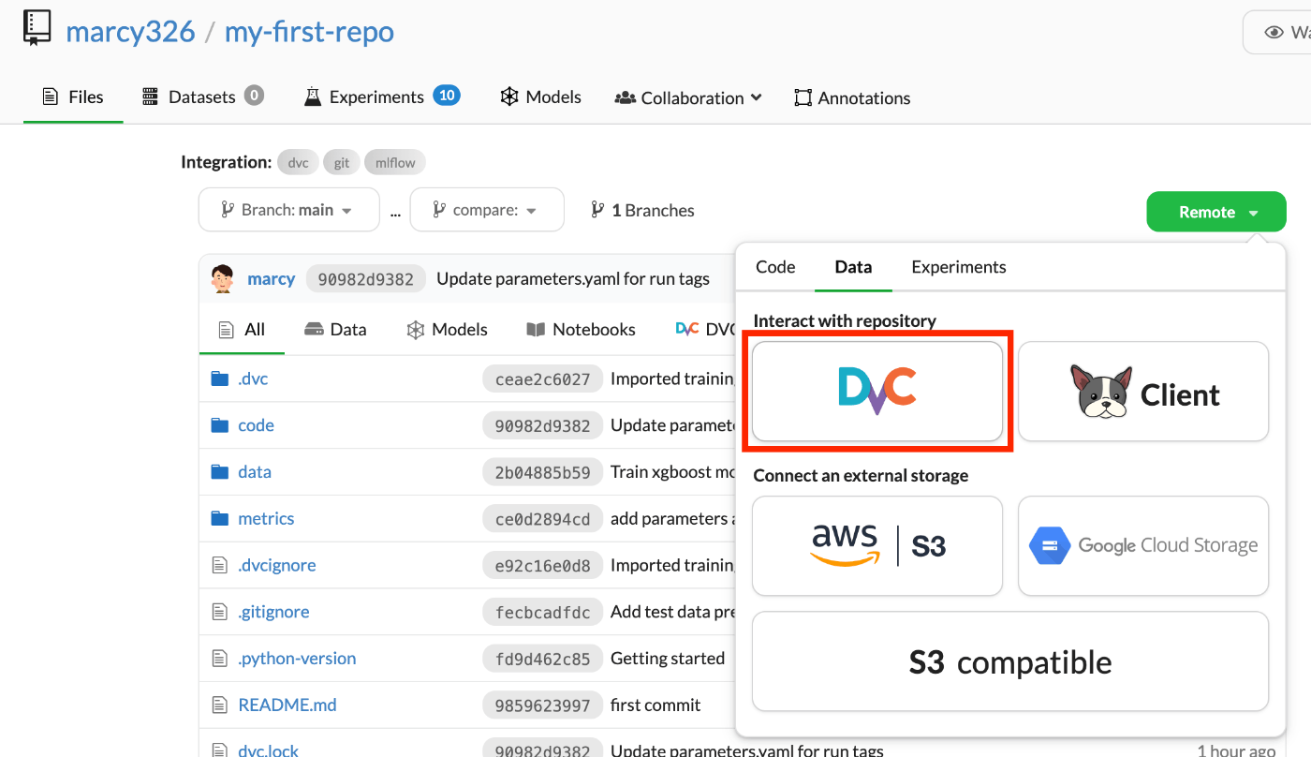1311x757 pixels.
Task: Open the code folder
Action: [x=256, y=425]
